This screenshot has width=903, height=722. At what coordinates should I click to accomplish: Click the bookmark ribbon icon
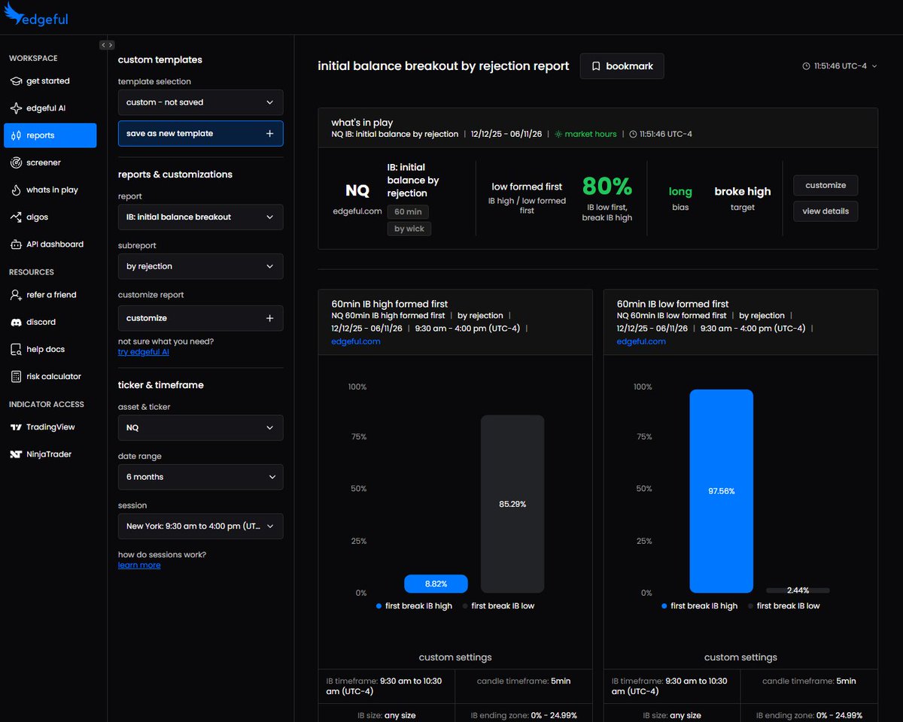point(596,66)
